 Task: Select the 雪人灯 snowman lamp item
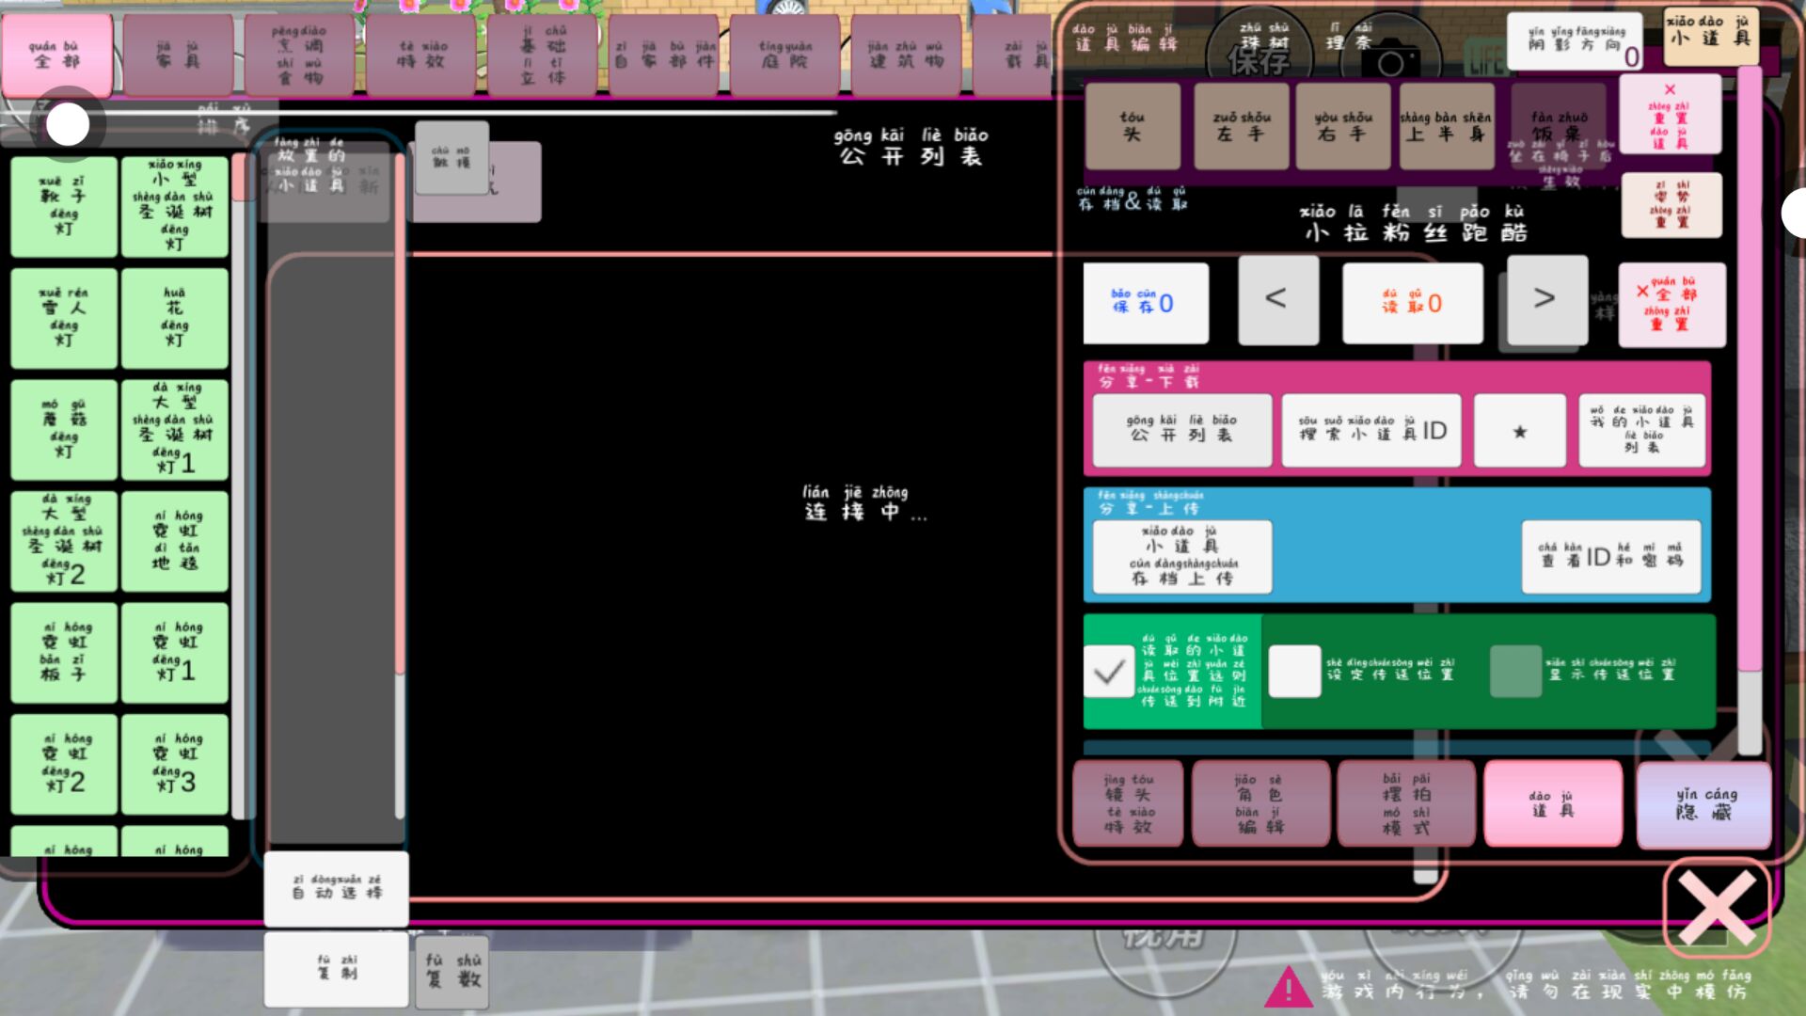click(x=64, y=318)
